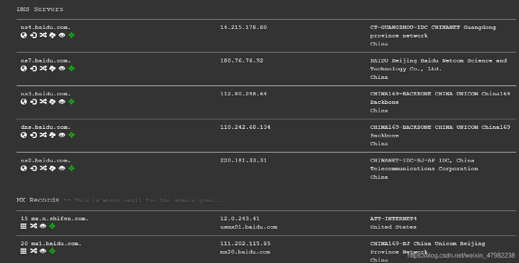Click the globe icon under dns.baidu.com
The image size is (519, 263).
[x=24, y=135]
